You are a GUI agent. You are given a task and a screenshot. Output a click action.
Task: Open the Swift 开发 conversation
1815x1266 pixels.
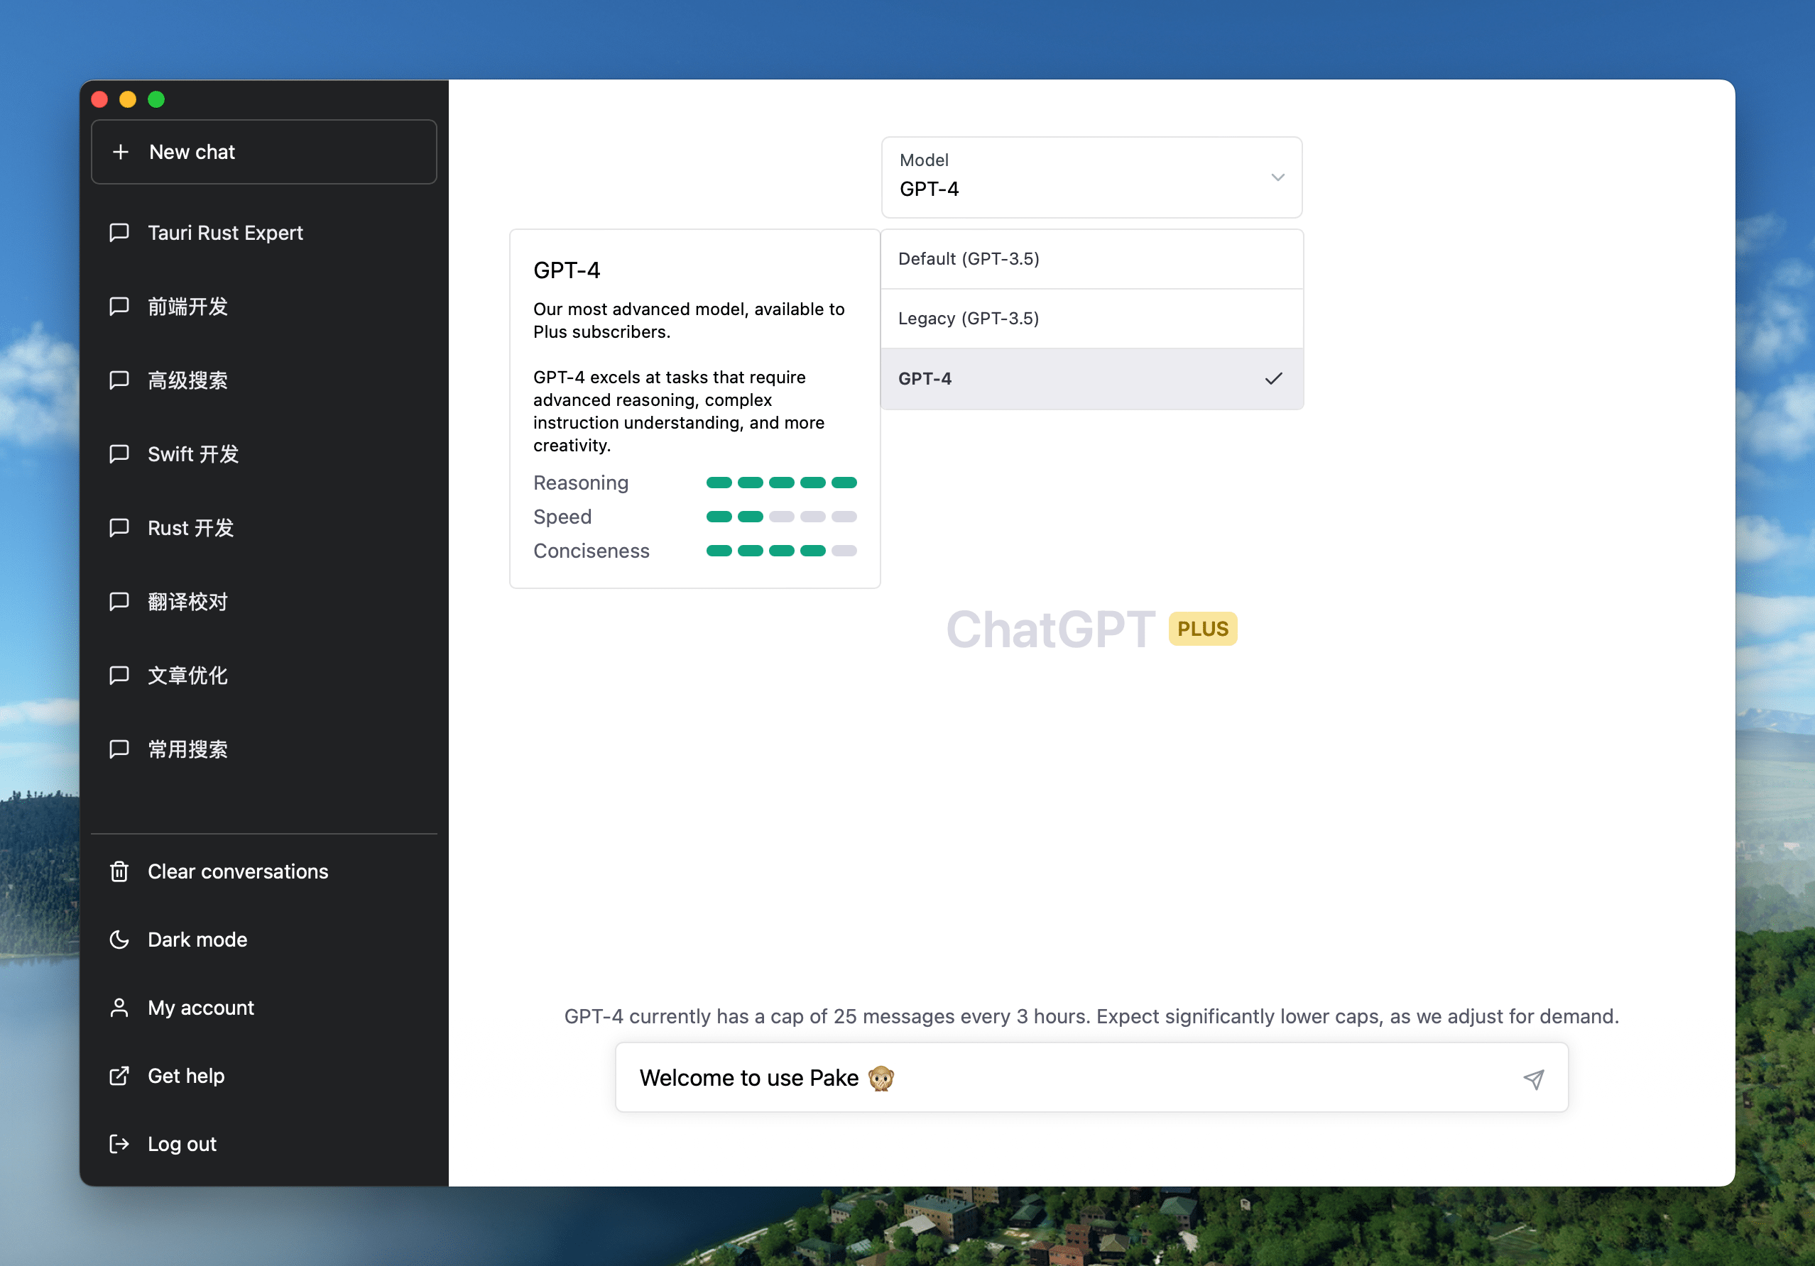click(193, 454)
